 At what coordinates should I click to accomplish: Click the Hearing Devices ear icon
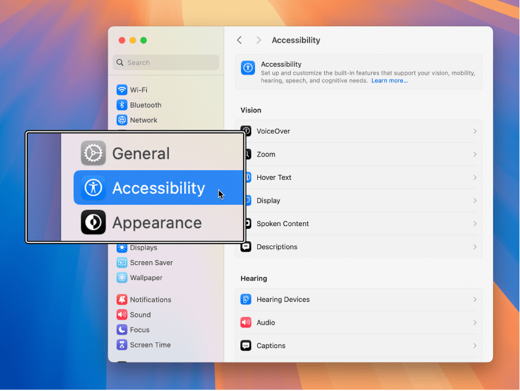point(245,300)
